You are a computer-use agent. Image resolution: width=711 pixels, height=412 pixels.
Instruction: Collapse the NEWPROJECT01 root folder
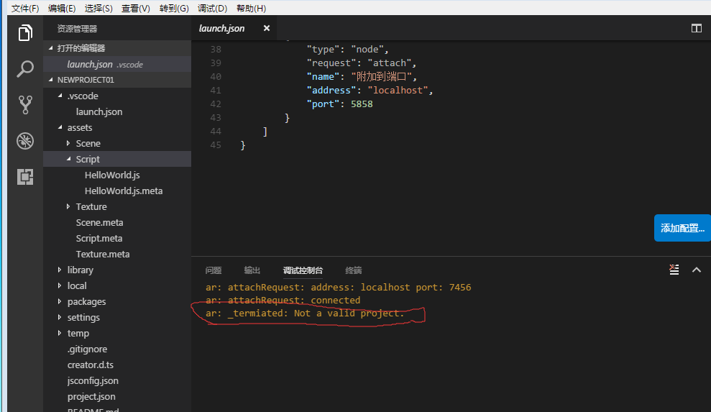(51, 79)
